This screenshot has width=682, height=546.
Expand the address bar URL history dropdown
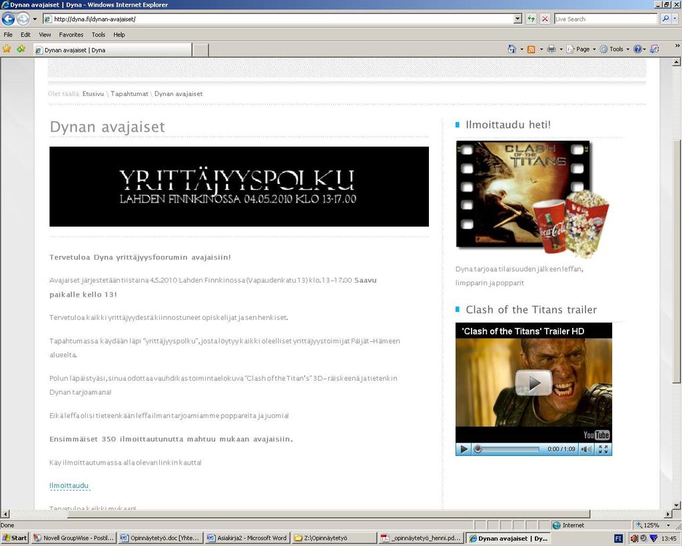point(517,19)
